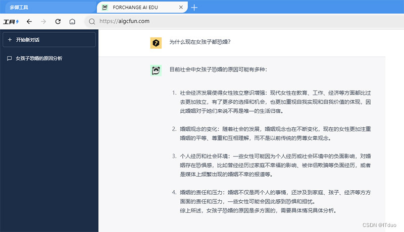The image size is (404, 232).
Task: Click the green panda assistant avatar
Action: pyautogui.click(x=156, y=70)
